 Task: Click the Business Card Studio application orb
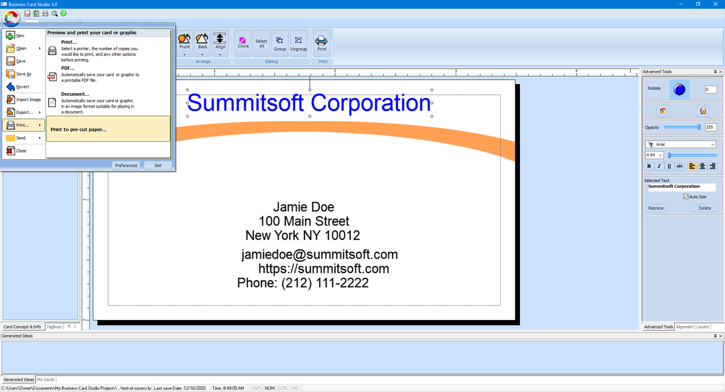coord(11,18)
